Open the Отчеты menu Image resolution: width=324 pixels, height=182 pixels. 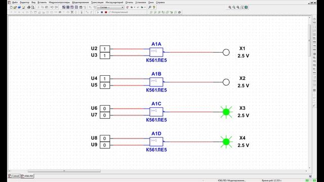[x=129, y=3]
